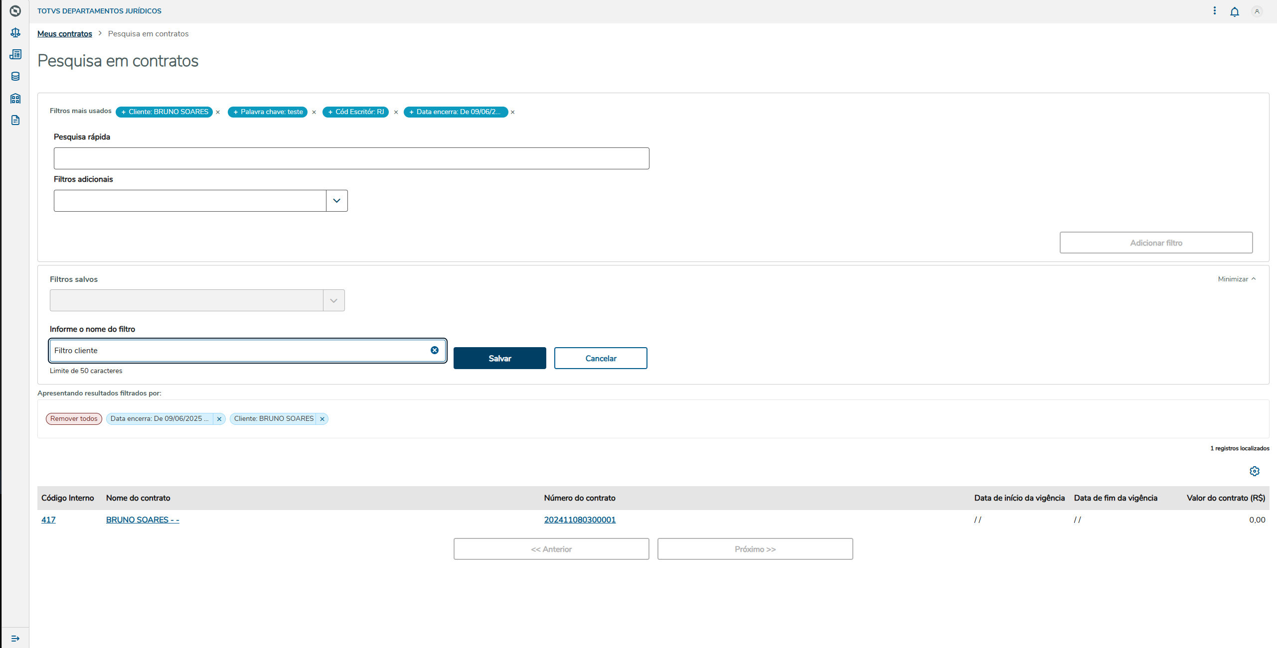
Task: Click the Salvar button
Action: coord(499,358)
